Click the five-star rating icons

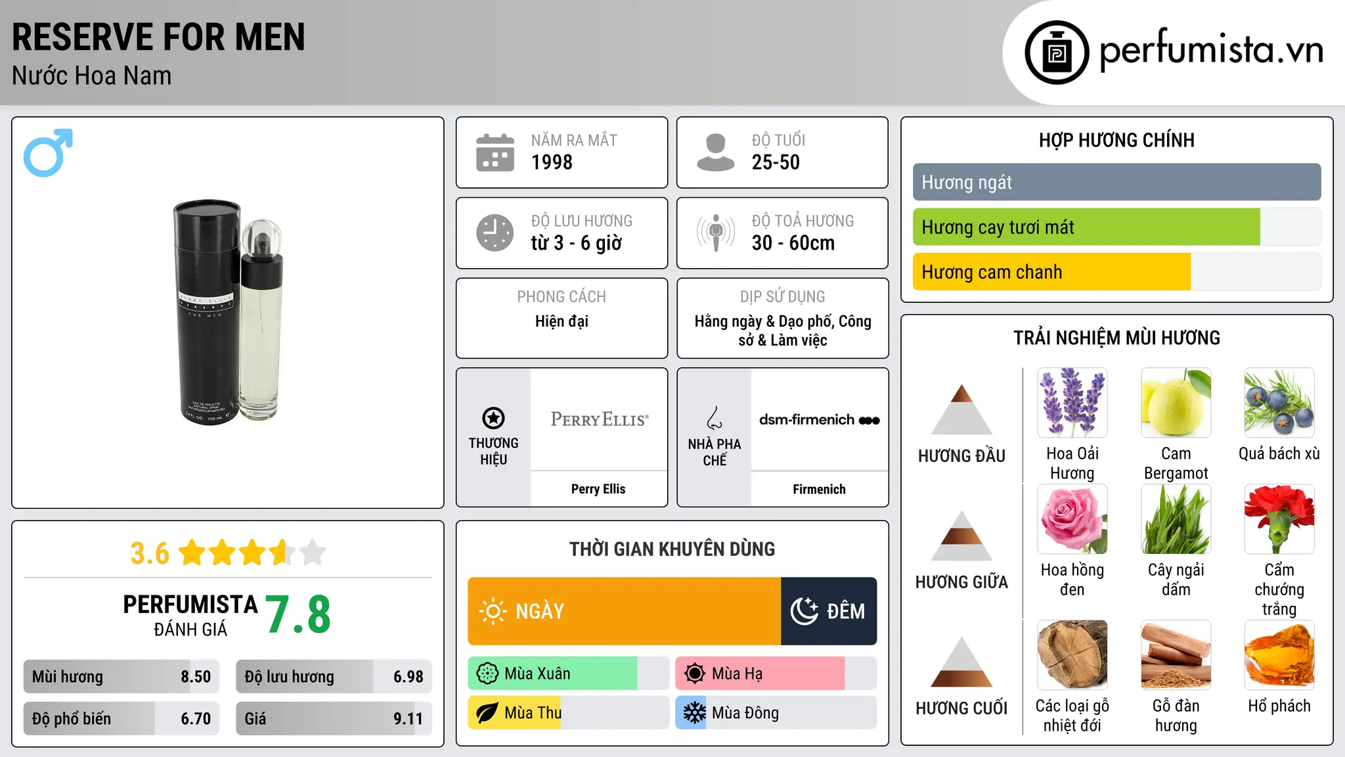click(252, 553)
